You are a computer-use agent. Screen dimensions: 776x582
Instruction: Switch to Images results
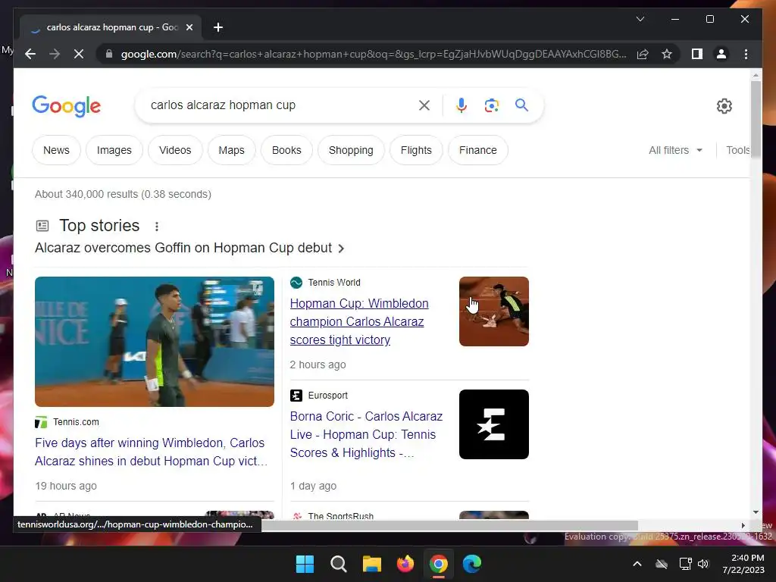[x=114, y=150]
